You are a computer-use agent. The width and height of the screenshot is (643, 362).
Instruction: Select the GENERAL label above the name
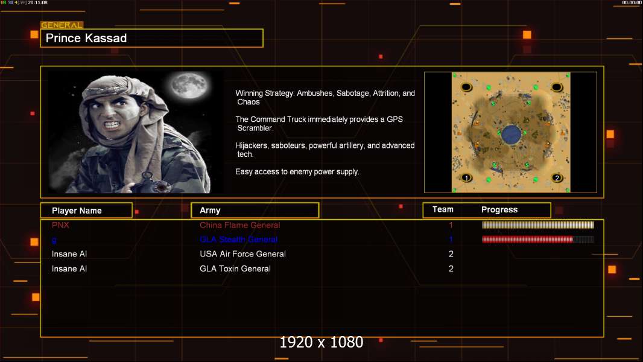[x=62, y=25]
